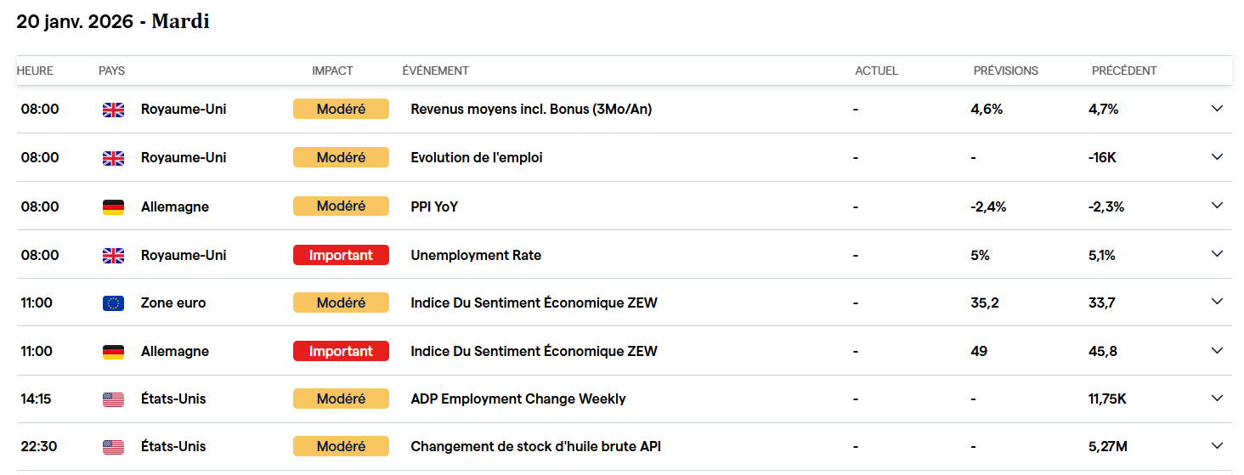The image size is (1244, 475).
Task: Expand the Changement de stock d'huile brute row
Action: [x=1217, y=446]
